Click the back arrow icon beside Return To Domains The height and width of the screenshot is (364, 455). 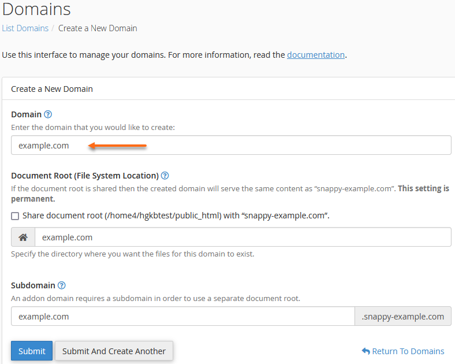(366, 351)
